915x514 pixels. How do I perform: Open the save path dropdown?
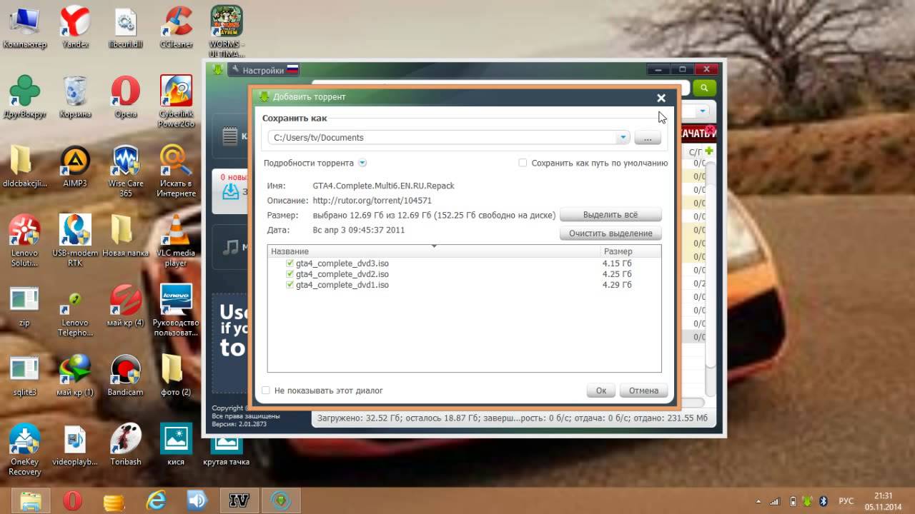point(623,137)
